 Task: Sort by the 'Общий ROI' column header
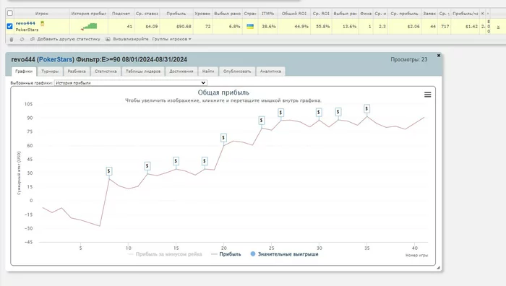pos(294,14)
